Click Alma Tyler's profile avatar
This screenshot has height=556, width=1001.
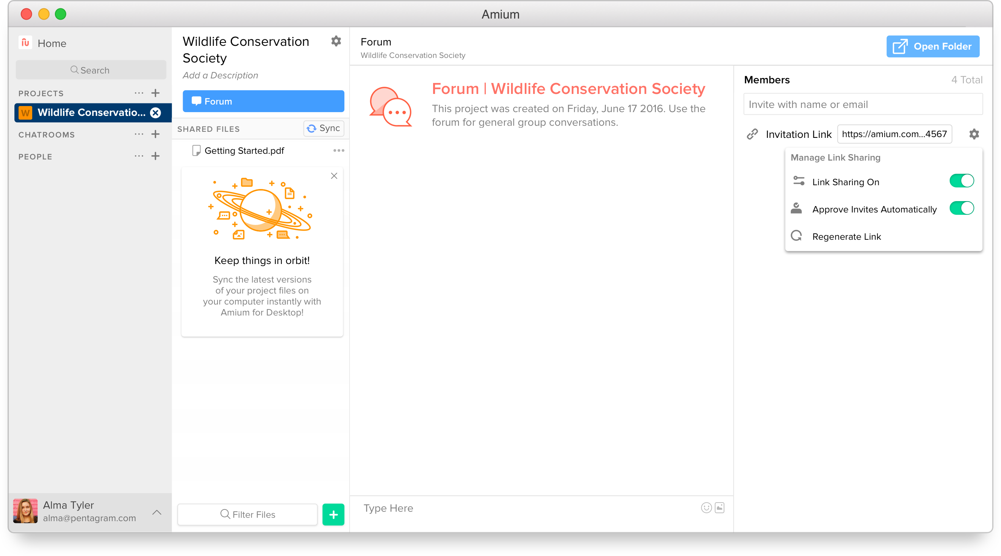[26, 511]
